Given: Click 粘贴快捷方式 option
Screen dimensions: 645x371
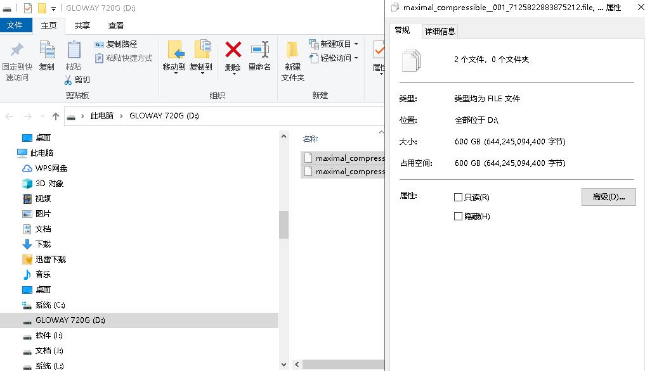Looking at the screenshot, I should (x=124, y=58).
